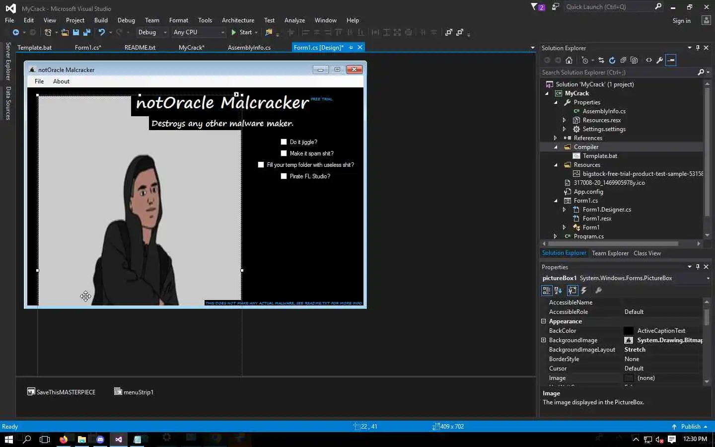Tick the 'Fill your temp folder' checkbox
This screenshot has height=447, width=715.
click(261, 165)
